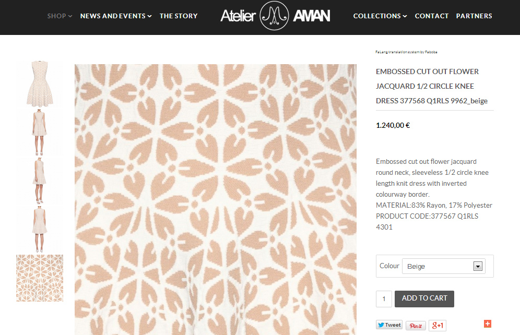520x335 pixels.
Task: Open the orange plus share icon
Action: (x=488, y=324)
